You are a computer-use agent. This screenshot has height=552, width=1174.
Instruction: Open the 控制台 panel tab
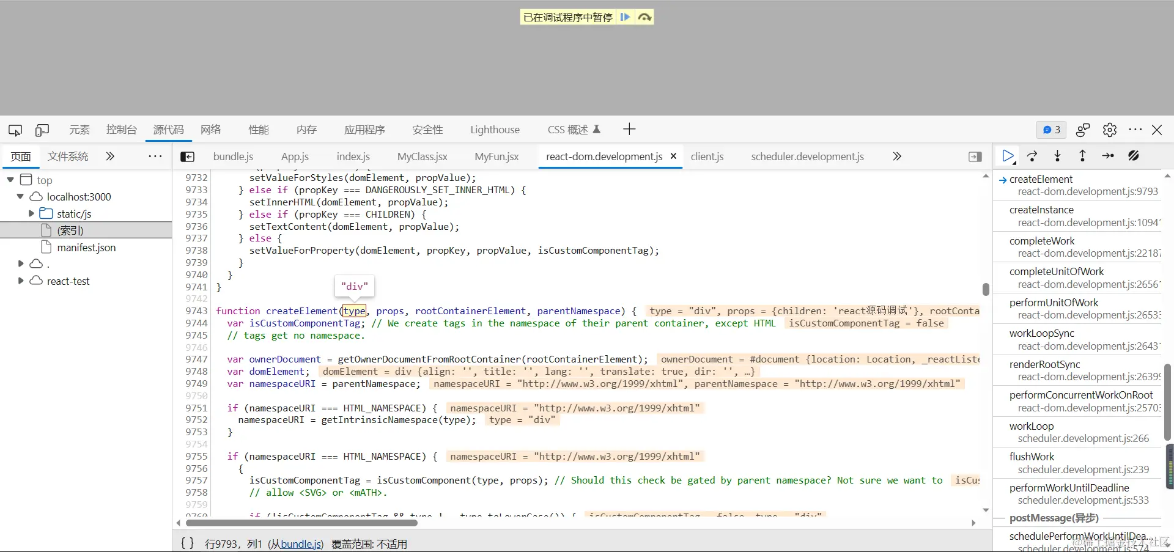tap(122, 130)
